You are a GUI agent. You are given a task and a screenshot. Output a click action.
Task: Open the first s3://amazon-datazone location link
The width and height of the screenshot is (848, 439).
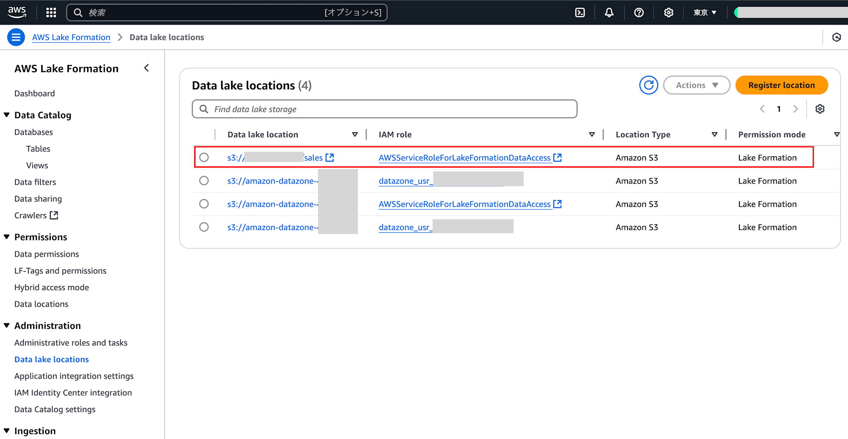point(273,181)
